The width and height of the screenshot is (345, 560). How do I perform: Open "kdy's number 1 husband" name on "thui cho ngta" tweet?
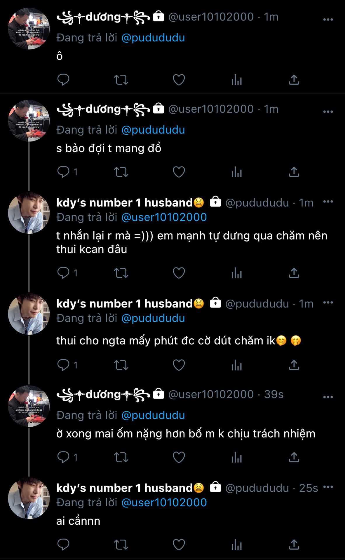point(124,304)
